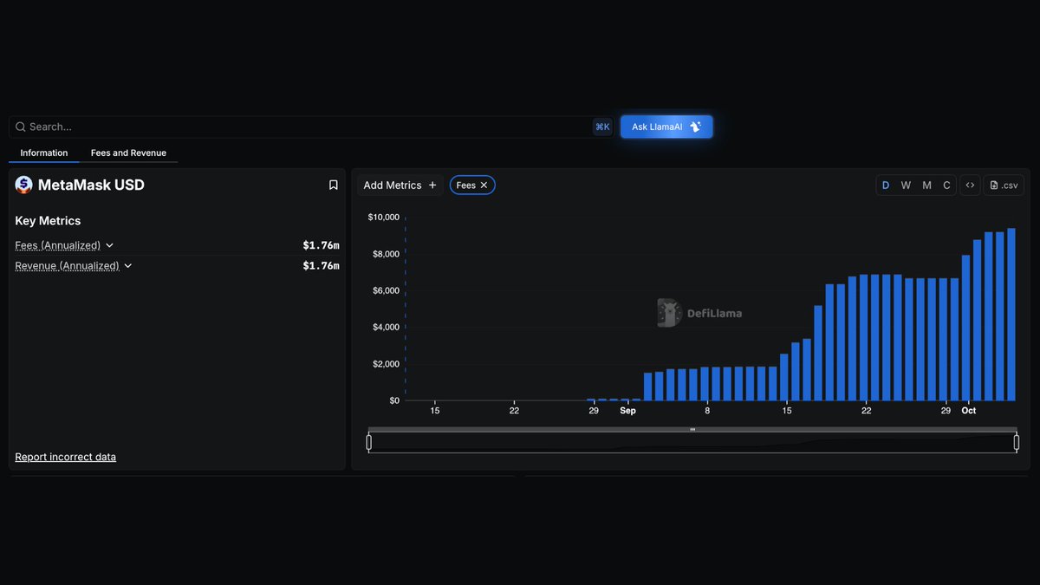Click the right handle of the range slider

[x=1017, y=443]
